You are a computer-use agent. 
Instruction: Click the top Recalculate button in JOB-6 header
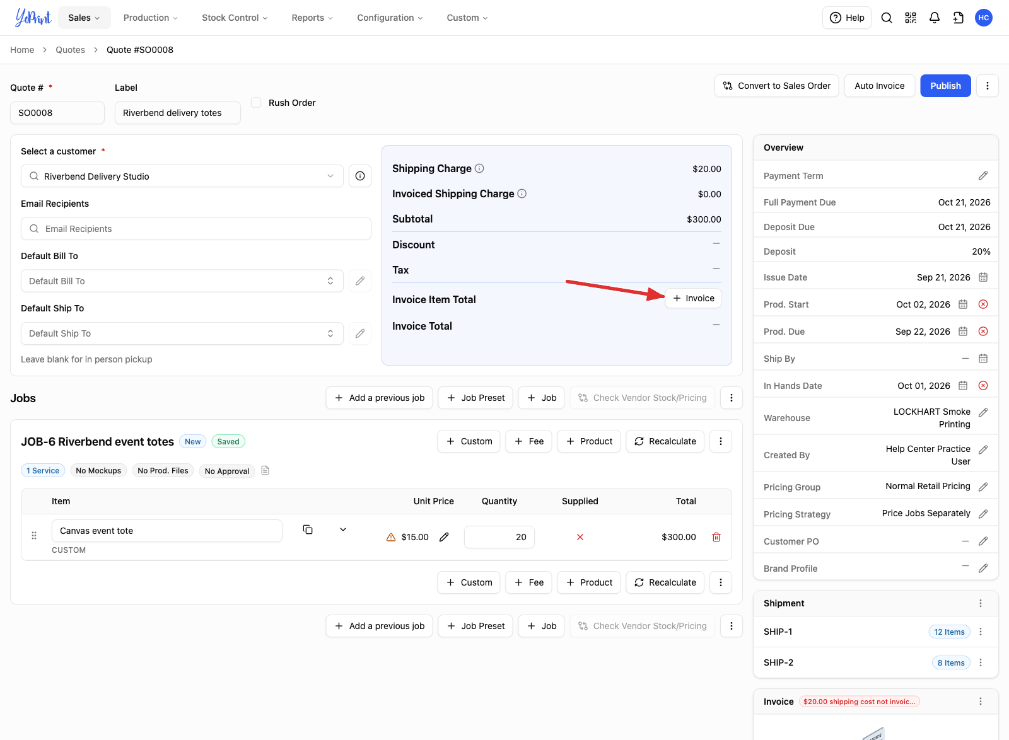point(665,441)
